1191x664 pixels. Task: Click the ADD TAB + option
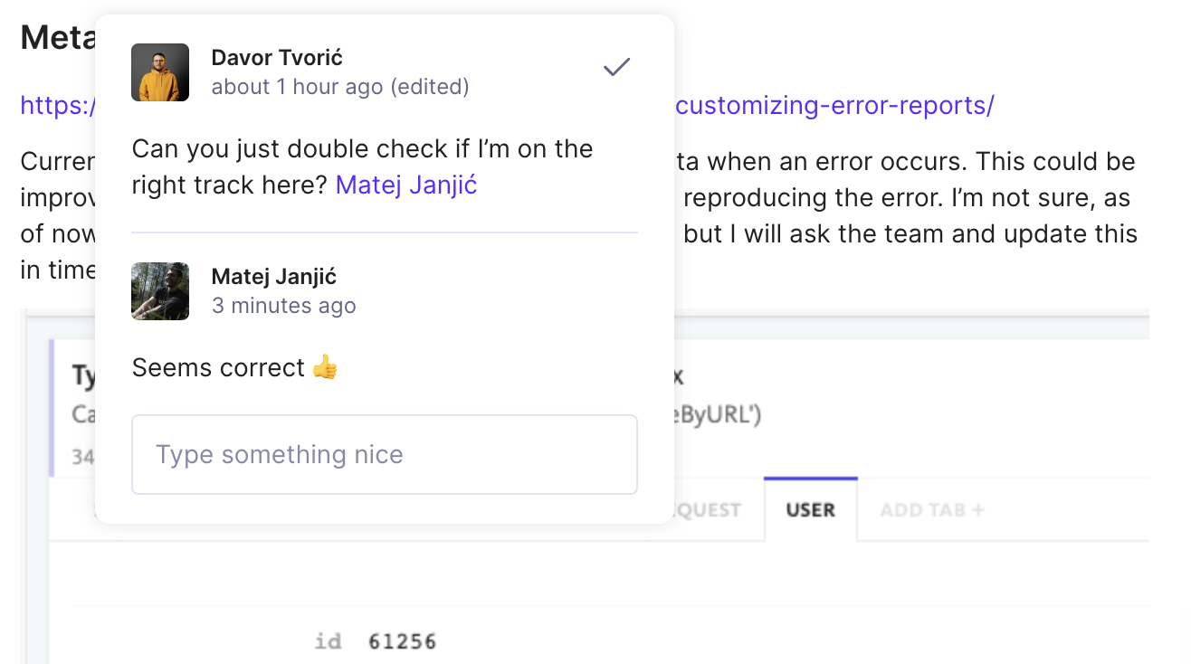click(x=932, y=509)
